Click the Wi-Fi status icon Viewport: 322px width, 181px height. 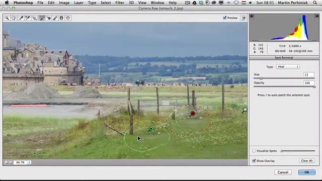[236, 3]
